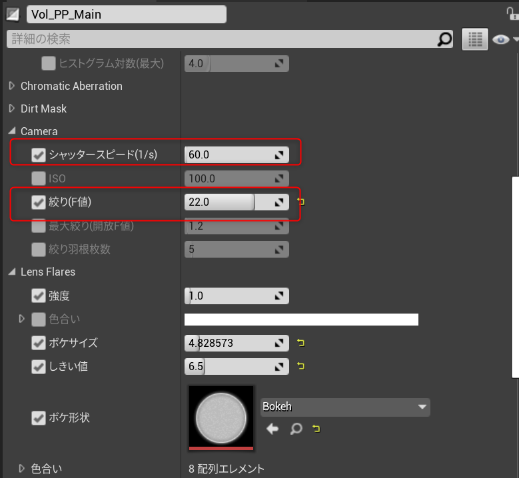
Task: Click spinner arrow on ヒストグラム対数(最大) field
Action: 279,63
